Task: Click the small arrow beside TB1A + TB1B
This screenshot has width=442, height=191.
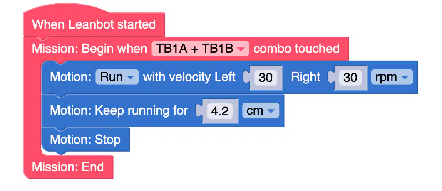Action: pos(241,49)
